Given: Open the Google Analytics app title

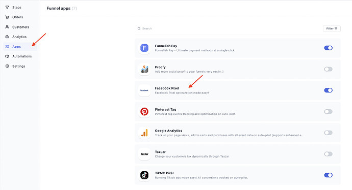Looking at the screenshot, I should coord(168,131).
